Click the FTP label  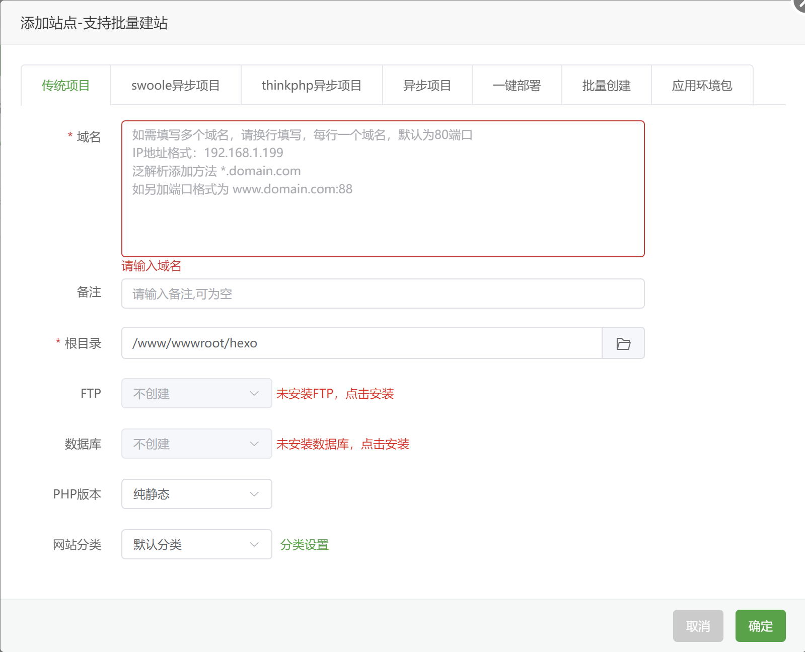pyautogui.click(x=91, y=393)
